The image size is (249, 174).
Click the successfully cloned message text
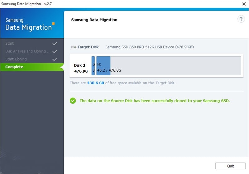click(155, 101)
